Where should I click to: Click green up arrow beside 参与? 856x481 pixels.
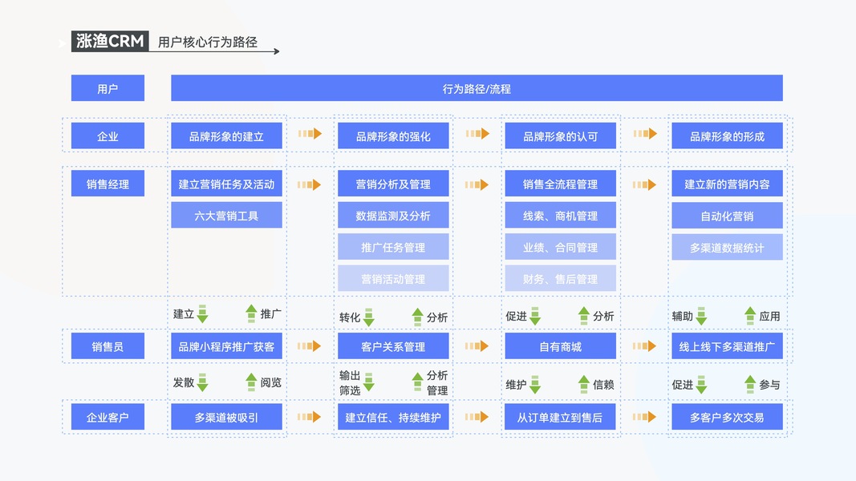[x=750, y=384]
